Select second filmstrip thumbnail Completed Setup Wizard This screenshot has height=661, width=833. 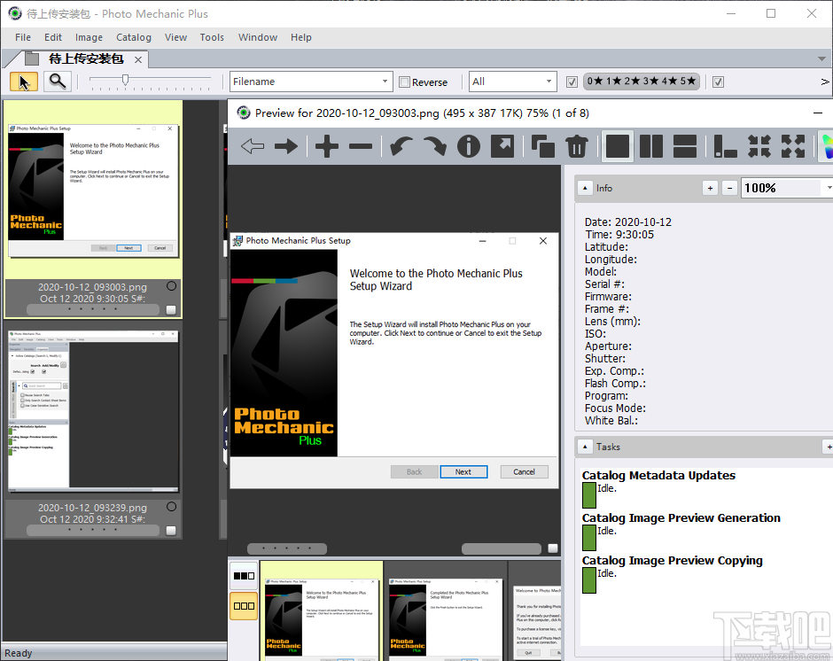coord(445,618)
